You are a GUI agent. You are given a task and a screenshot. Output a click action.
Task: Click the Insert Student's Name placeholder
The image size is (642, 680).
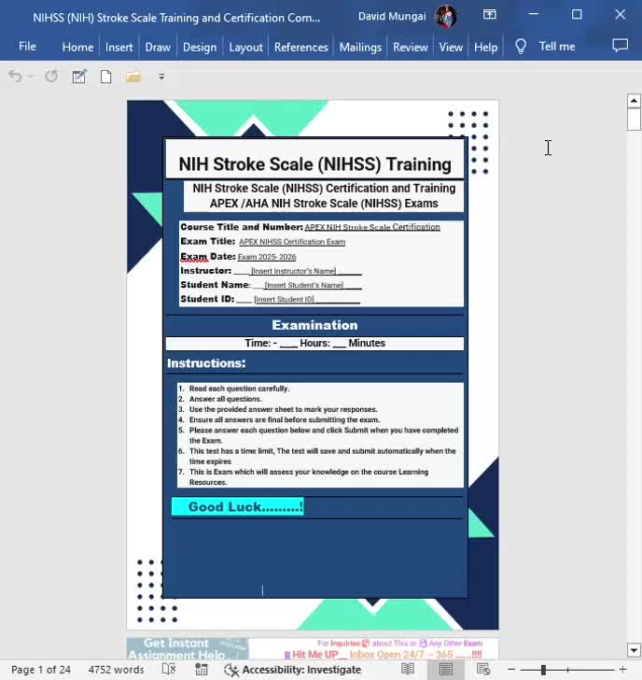[x=303, y=285]
